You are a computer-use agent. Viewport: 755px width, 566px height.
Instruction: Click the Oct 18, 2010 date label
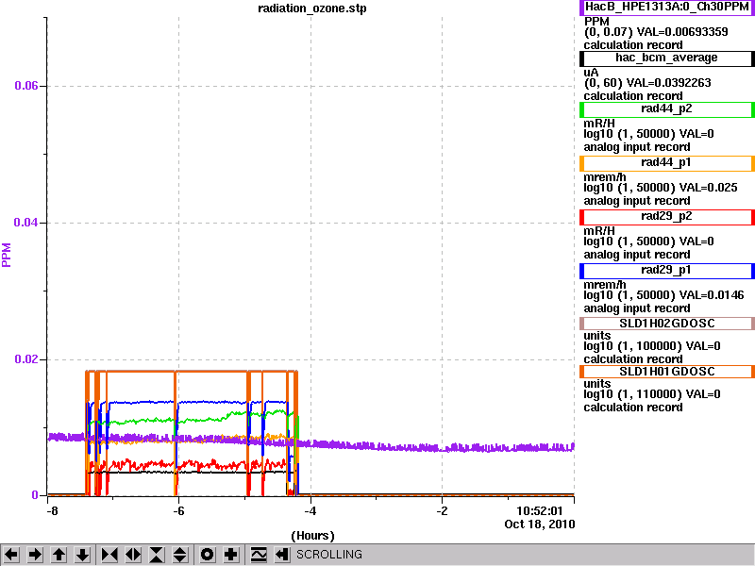(x=539, y=524)
